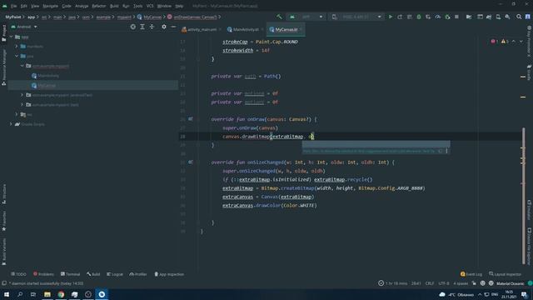Open File Explorer from the taskbar
The width and height of the screenshot is (533, 300).
tap(47, 294)
